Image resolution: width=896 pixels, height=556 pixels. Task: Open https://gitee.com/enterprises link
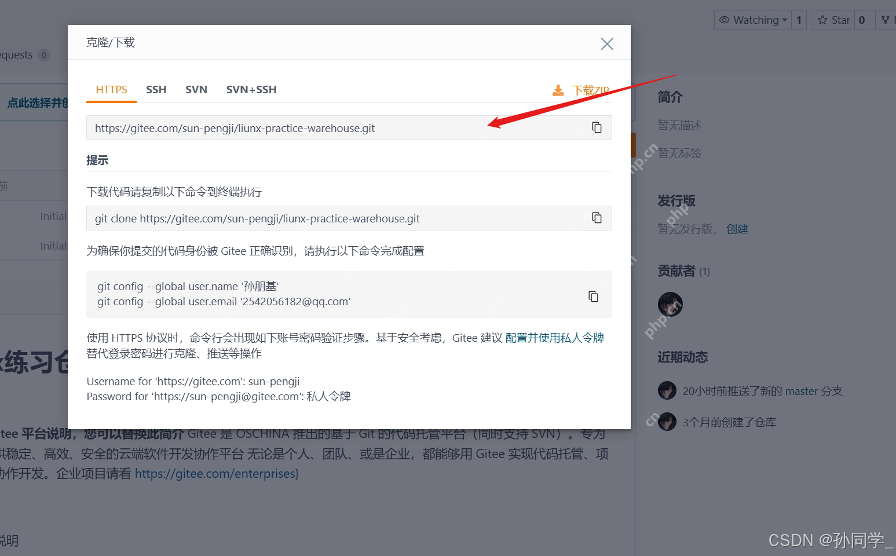215,473
